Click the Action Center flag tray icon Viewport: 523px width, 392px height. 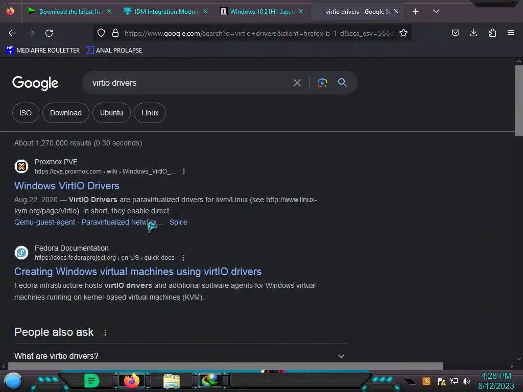(x=442, y=381)
